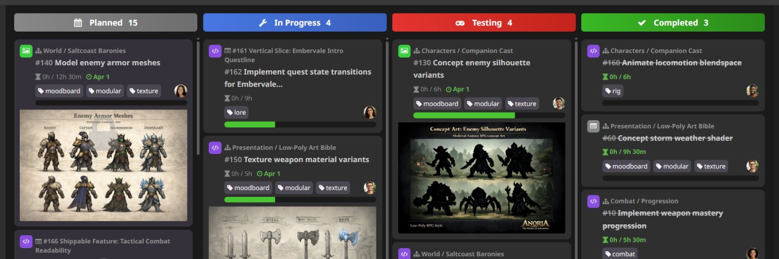Click the Apr 1 due date on card #140

click(x=98, y=77)
